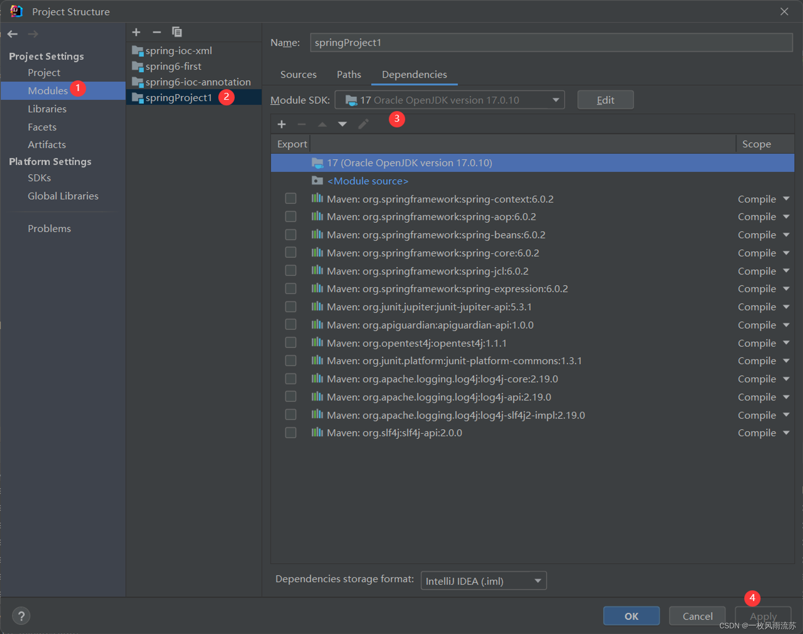
Task: Open scope dropdown for spring-aop:6.0.2
Action: coord(786,217)
